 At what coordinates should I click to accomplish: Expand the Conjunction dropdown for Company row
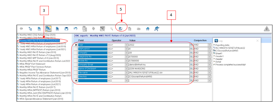(x=210, y=53)
